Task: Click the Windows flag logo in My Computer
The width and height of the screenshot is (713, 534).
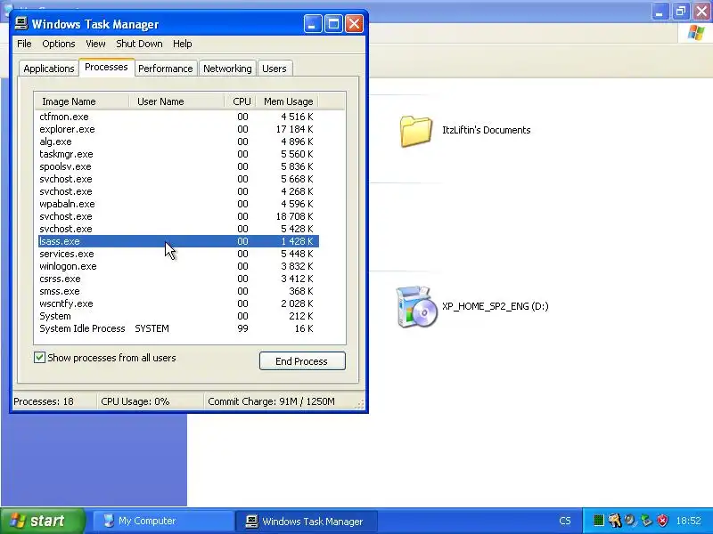Action: [696, 33]
